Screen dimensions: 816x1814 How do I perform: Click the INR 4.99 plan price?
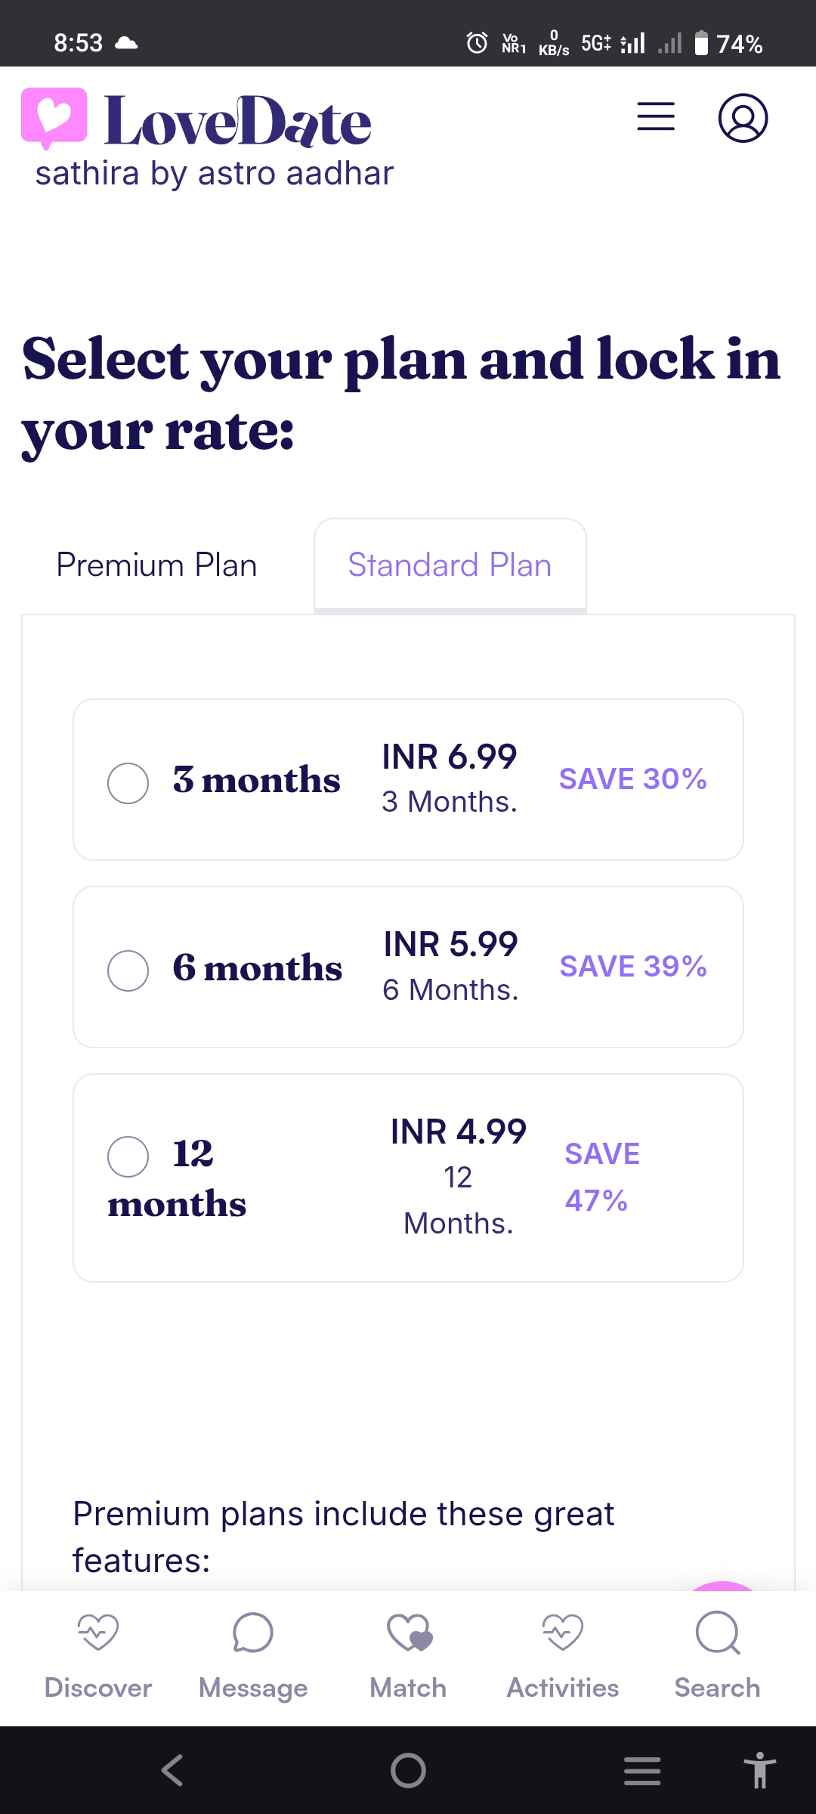tap(458, 1132)
